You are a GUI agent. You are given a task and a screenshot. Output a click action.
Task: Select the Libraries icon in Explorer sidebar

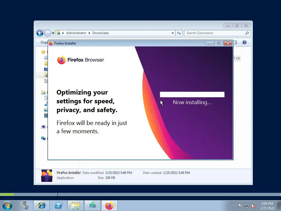click(x=43, y=93)
